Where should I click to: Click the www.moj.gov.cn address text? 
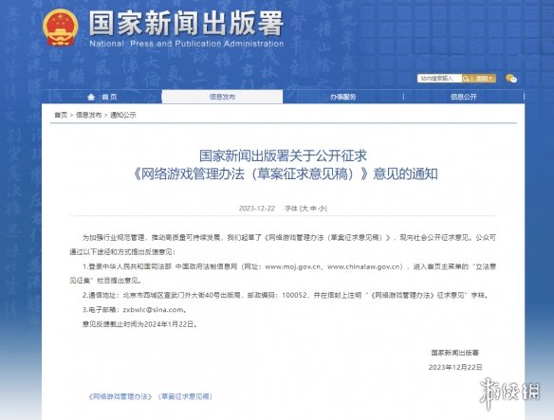(x=292, y=266)
